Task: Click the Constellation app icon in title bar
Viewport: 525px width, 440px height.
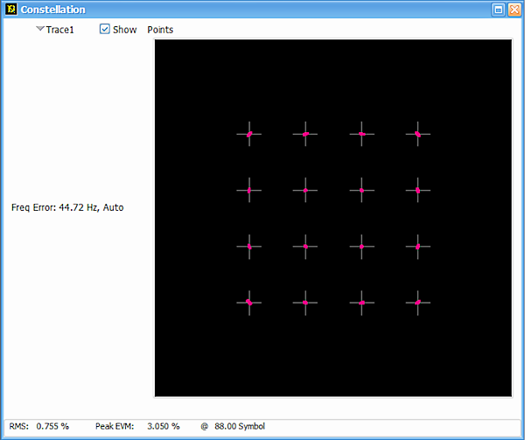Action: (10, 10)
